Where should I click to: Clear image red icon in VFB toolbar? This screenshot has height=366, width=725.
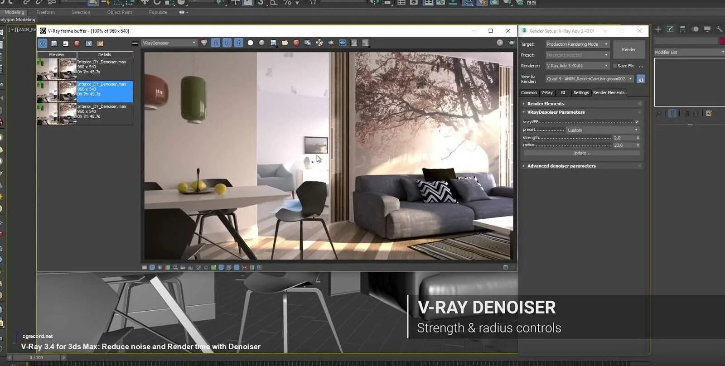tap(296, 43)
